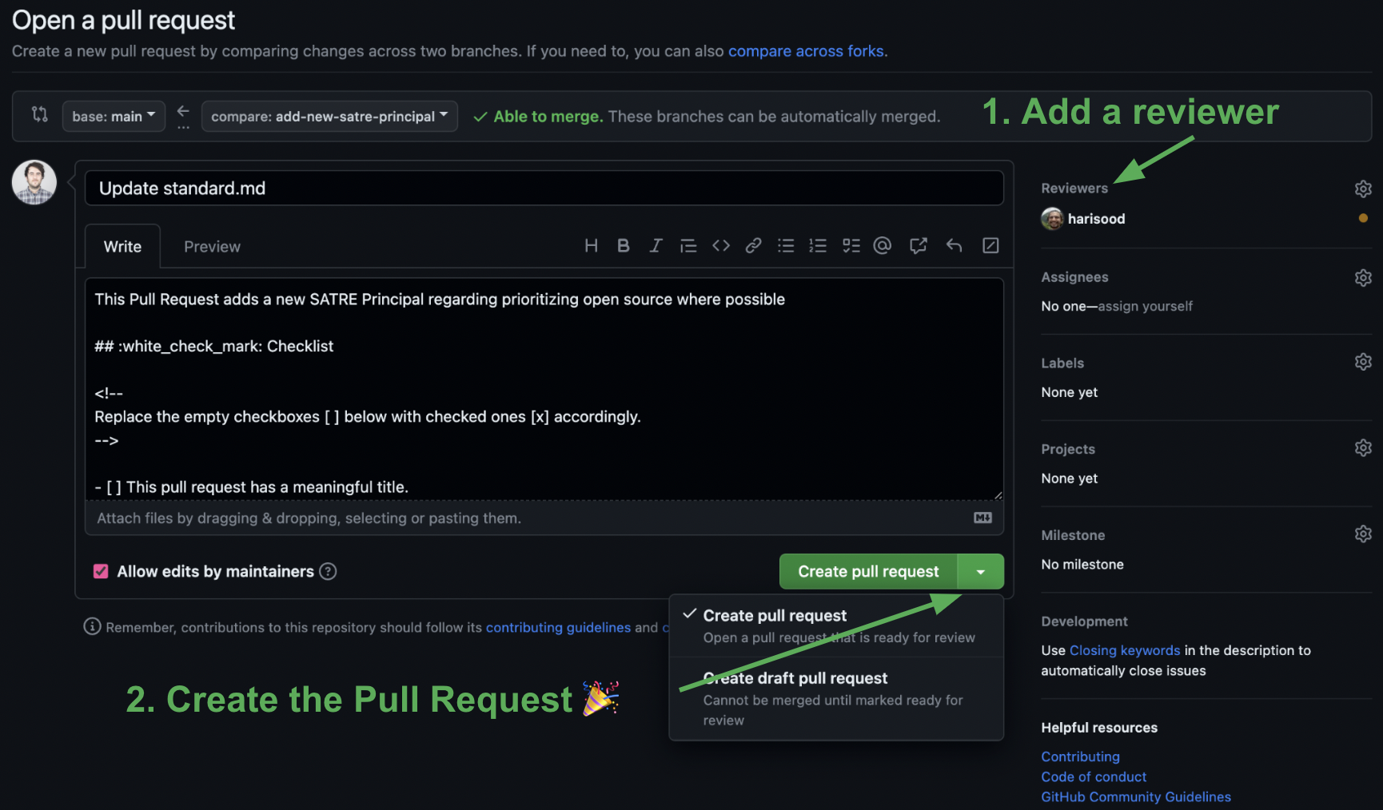Open the Contributing resource link
The image size is (1383, 810).
pyautogui.click(x=1080, y=756)
